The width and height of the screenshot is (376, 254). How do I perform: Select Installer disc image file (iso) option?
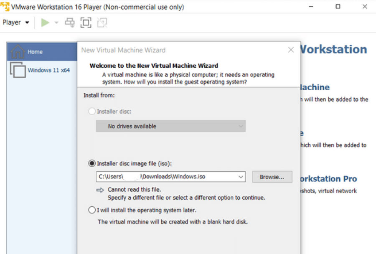92,163
